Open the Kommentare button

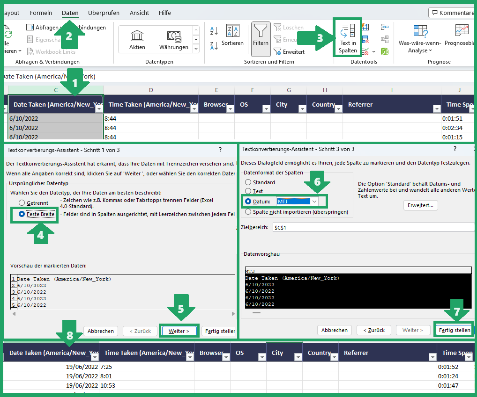pos(452,13)
